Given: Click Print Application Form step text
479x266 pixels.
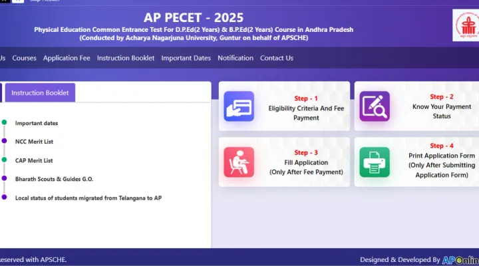Looking at the screenshot, I should point(441,165).
